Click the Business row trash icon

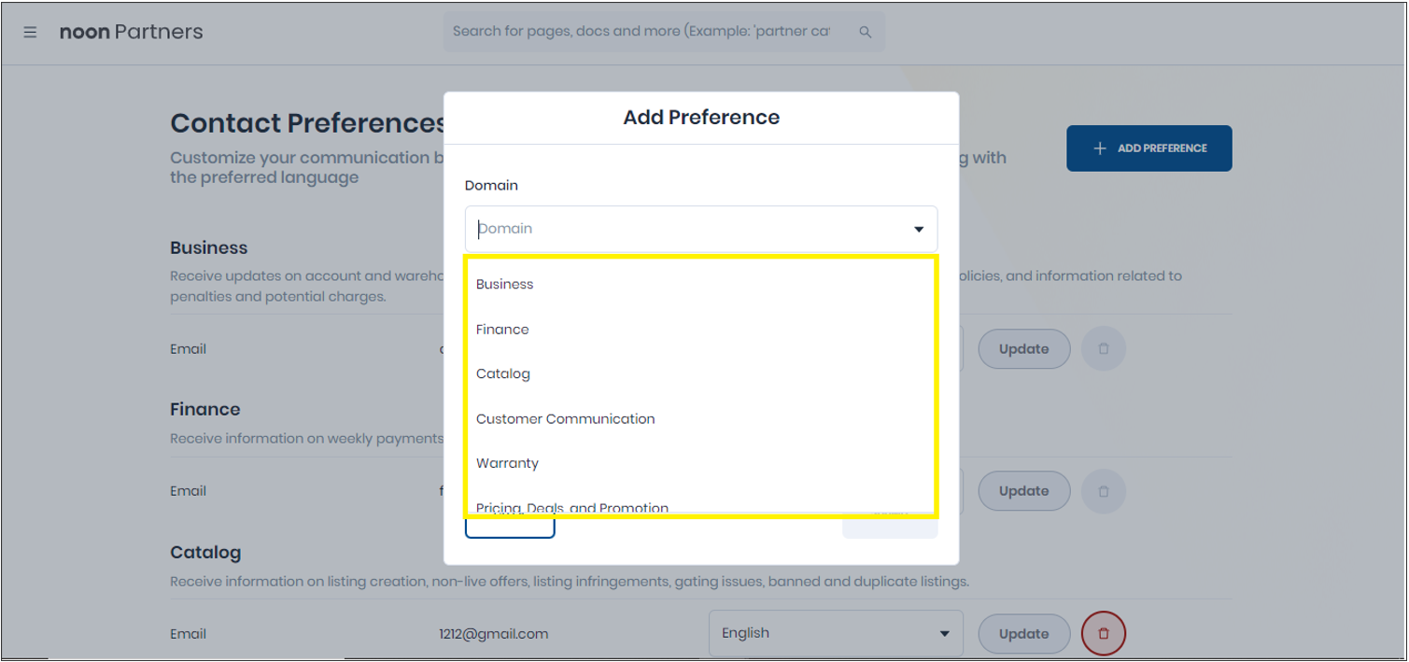point(1104,349)
